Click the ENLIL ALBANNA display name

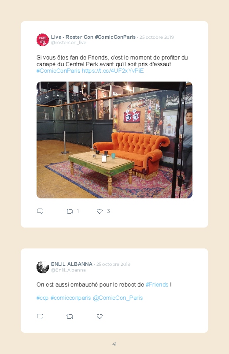[72, 264]
